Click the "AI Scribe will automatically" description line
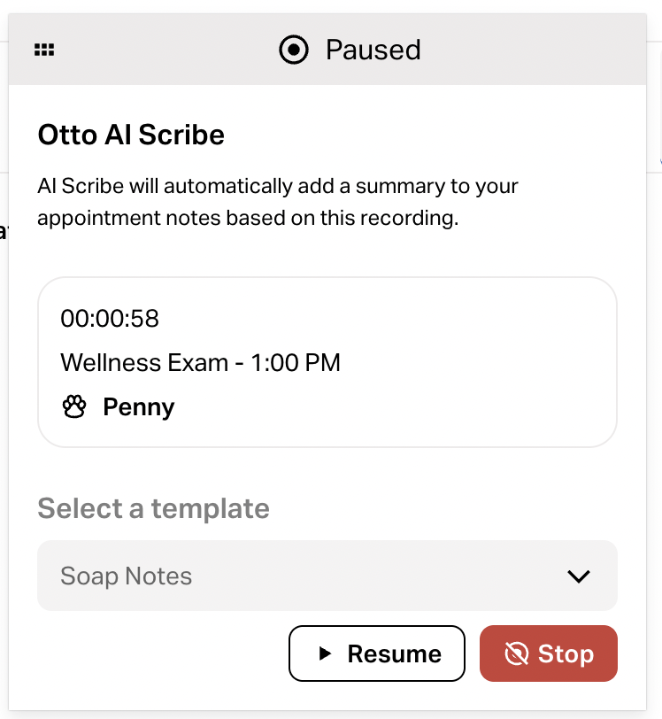The image size is (662, 719). (277, 187)
